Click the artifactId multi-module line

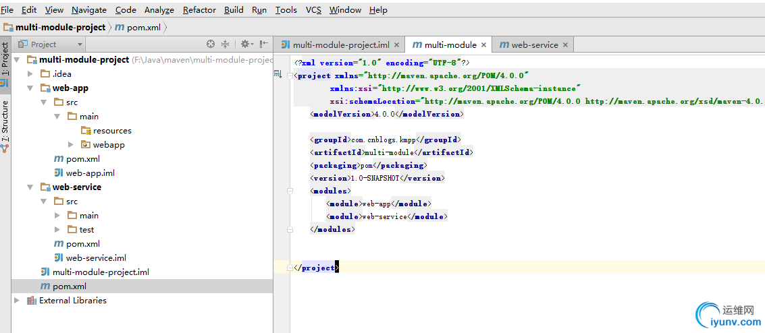coord(392,152)
